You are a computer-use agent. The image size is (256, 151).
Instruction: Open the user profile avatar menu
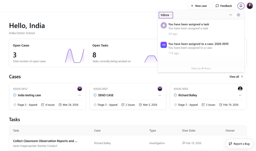pos(250,6)
